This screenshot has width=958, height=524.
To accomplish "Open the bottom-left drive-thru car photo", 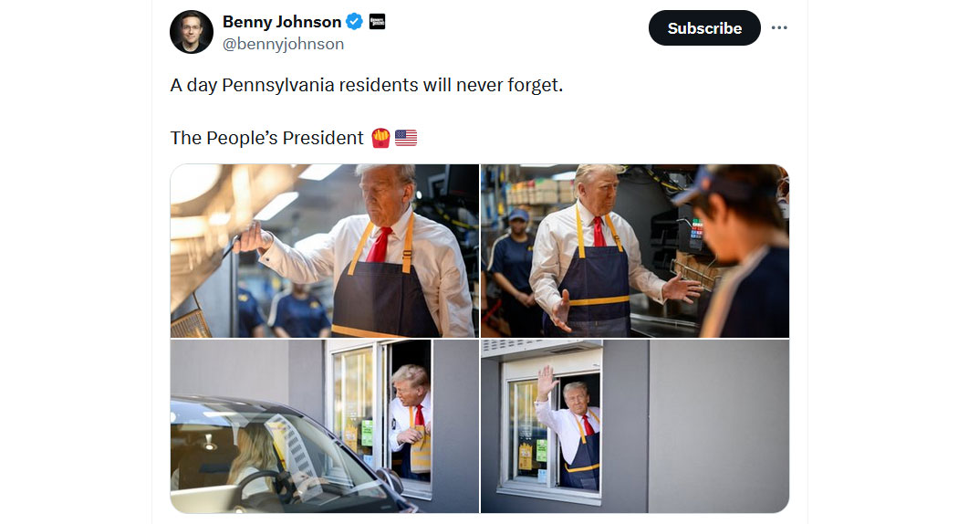I will (x=325, y=426).
